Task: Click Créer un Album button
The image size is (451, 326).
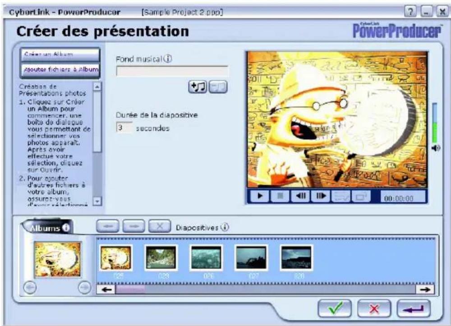Action: (60, 55)
